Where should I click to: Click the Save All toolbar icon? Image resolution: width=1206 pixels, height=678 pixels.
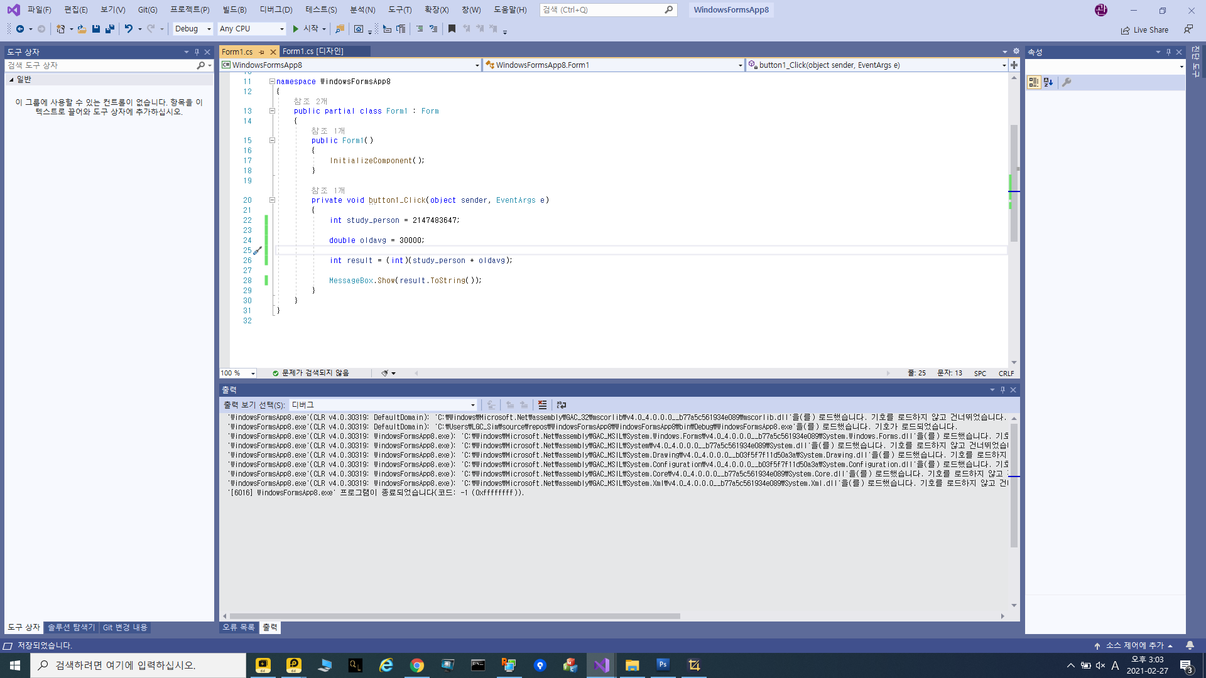click(110, 29)
